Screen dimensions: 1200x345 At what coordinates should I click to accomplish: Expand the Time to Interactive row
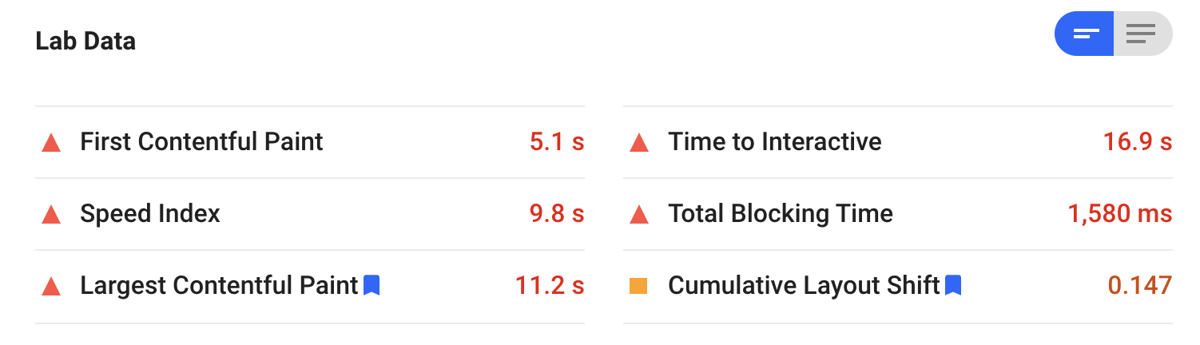[x=898, y=142]
